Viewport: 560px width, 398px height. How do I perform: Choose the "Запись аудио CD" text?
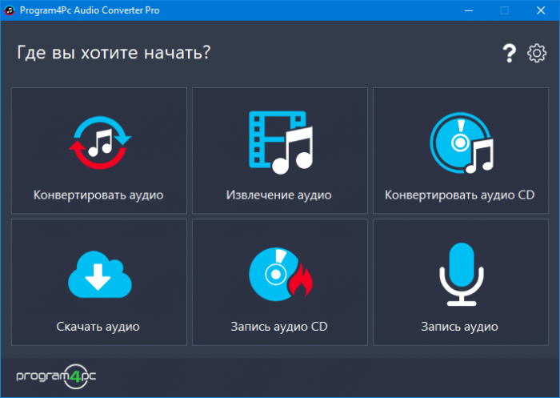pyautogui.click(x=279, y=327)
